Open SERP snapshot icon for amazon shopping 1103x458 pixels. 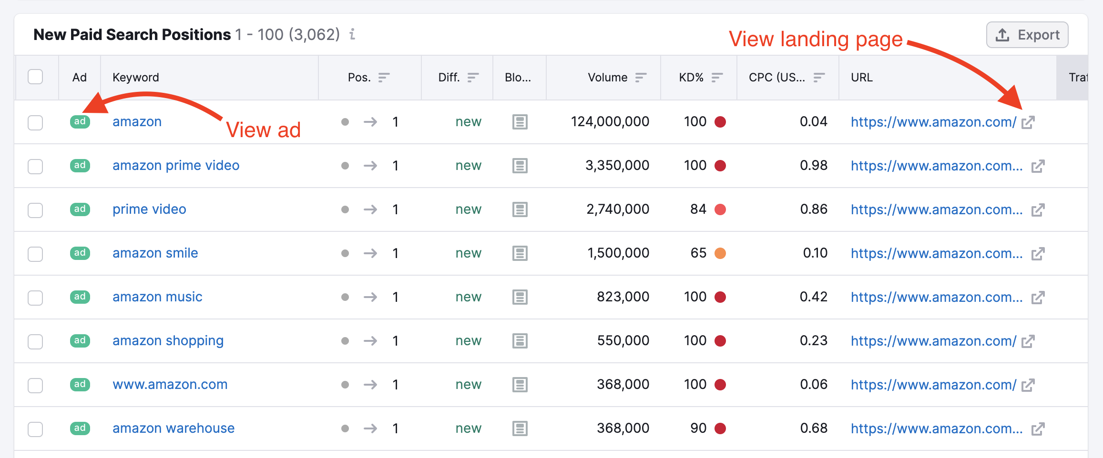point(520,341)
